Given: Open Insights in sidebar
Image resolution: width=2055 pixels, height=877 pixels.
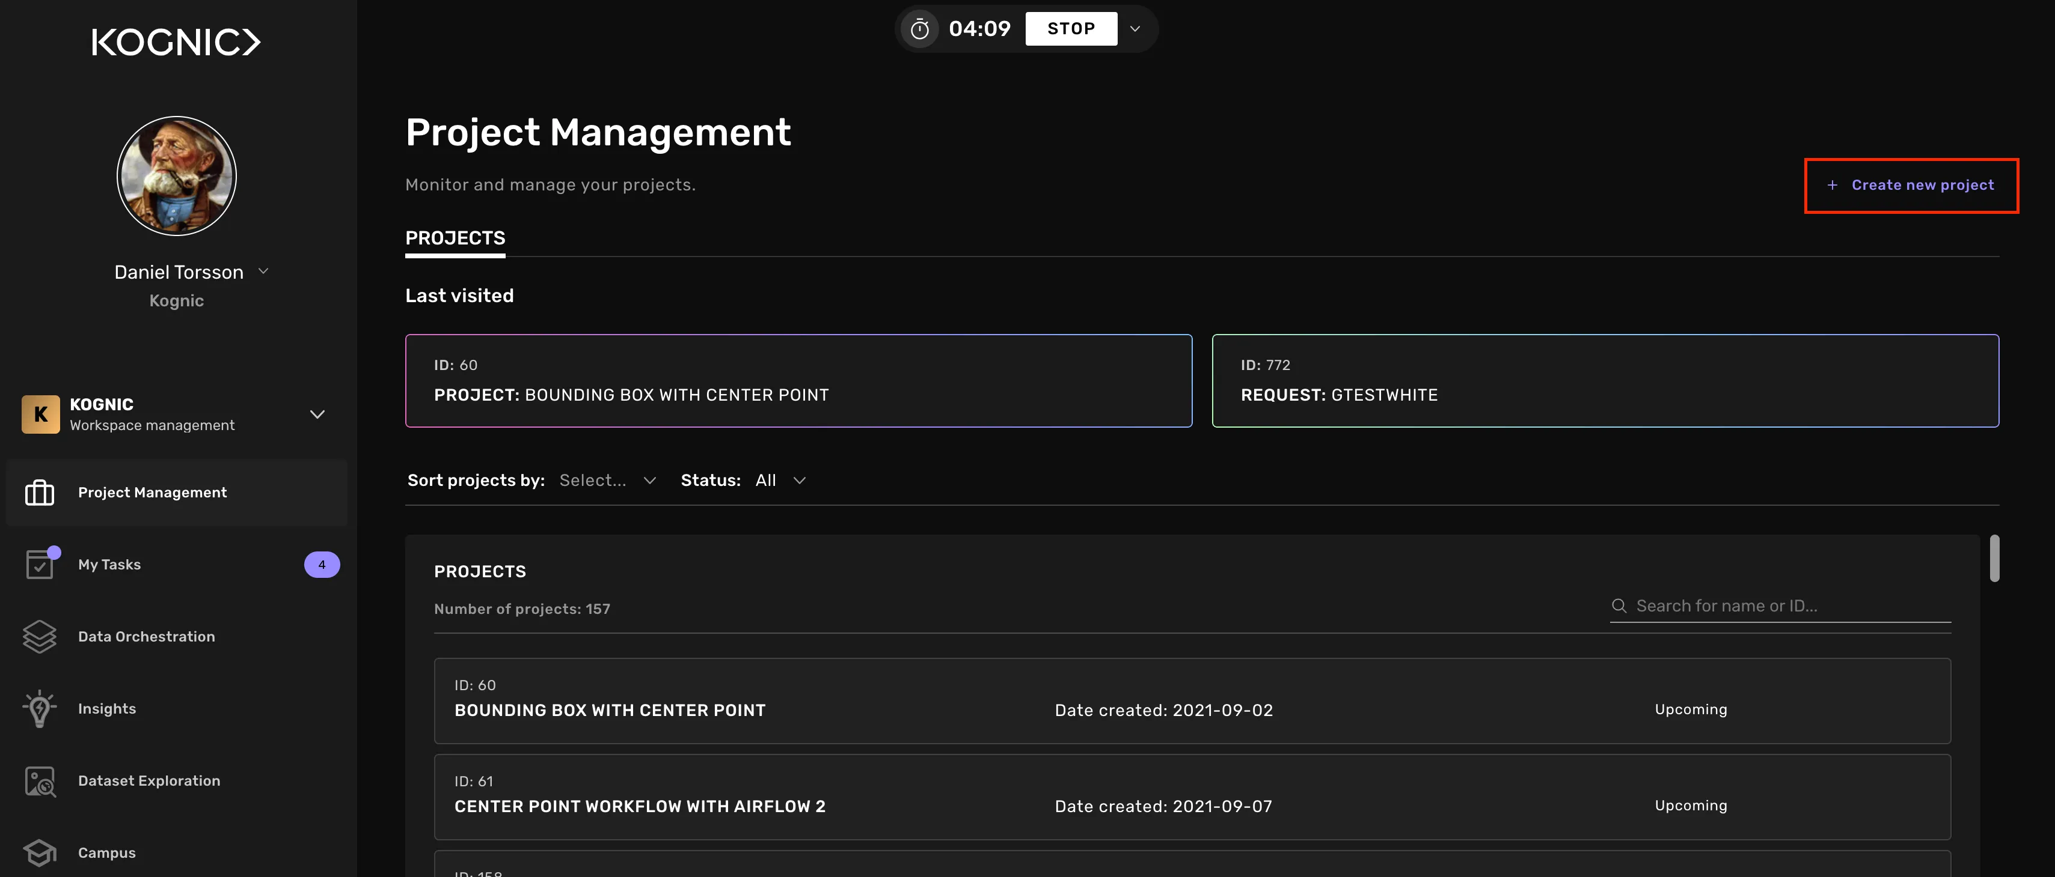Looking at the screenshot, I should click(x=176, y=709).
